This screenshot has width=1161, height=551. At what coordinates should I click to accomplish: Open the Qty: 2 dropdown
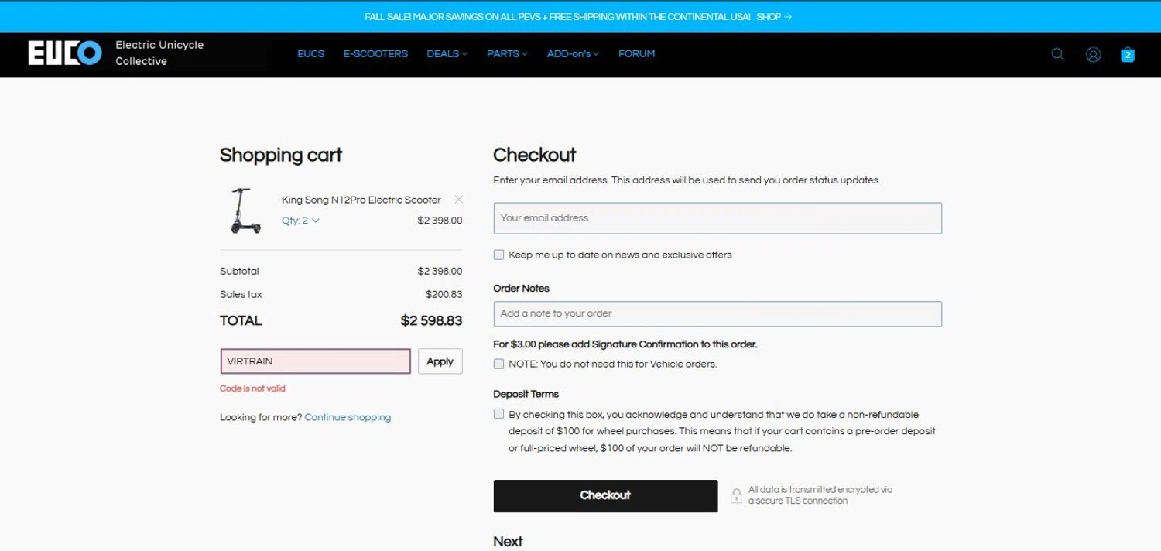(x=300, y=221)
